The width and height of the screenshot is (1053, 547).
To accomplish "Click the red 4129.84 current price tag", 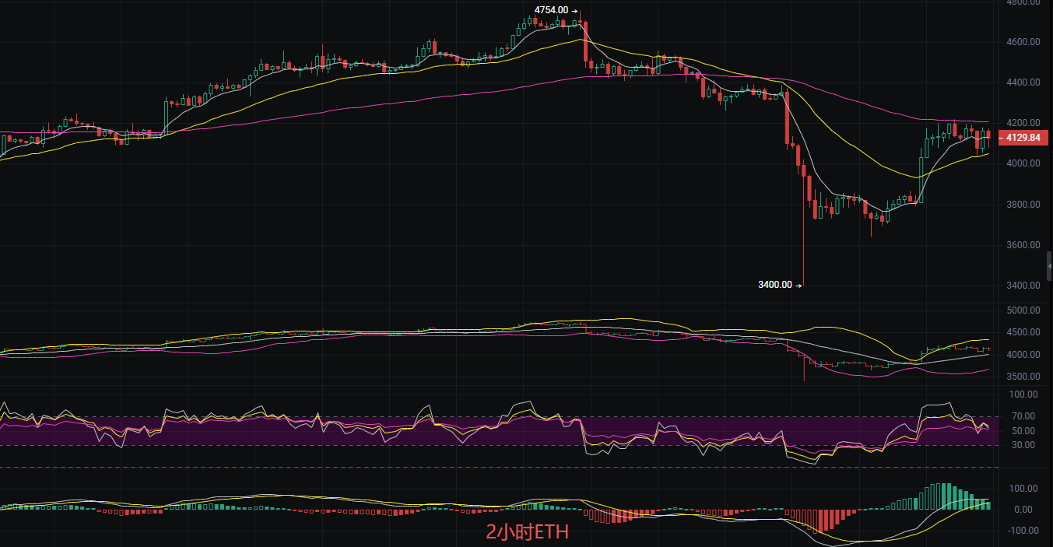I will pyautogui.click(x=1024, y=138).
